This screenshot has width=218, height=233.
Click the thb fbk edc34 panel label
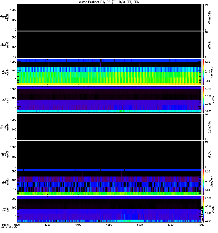pos(6,72)
